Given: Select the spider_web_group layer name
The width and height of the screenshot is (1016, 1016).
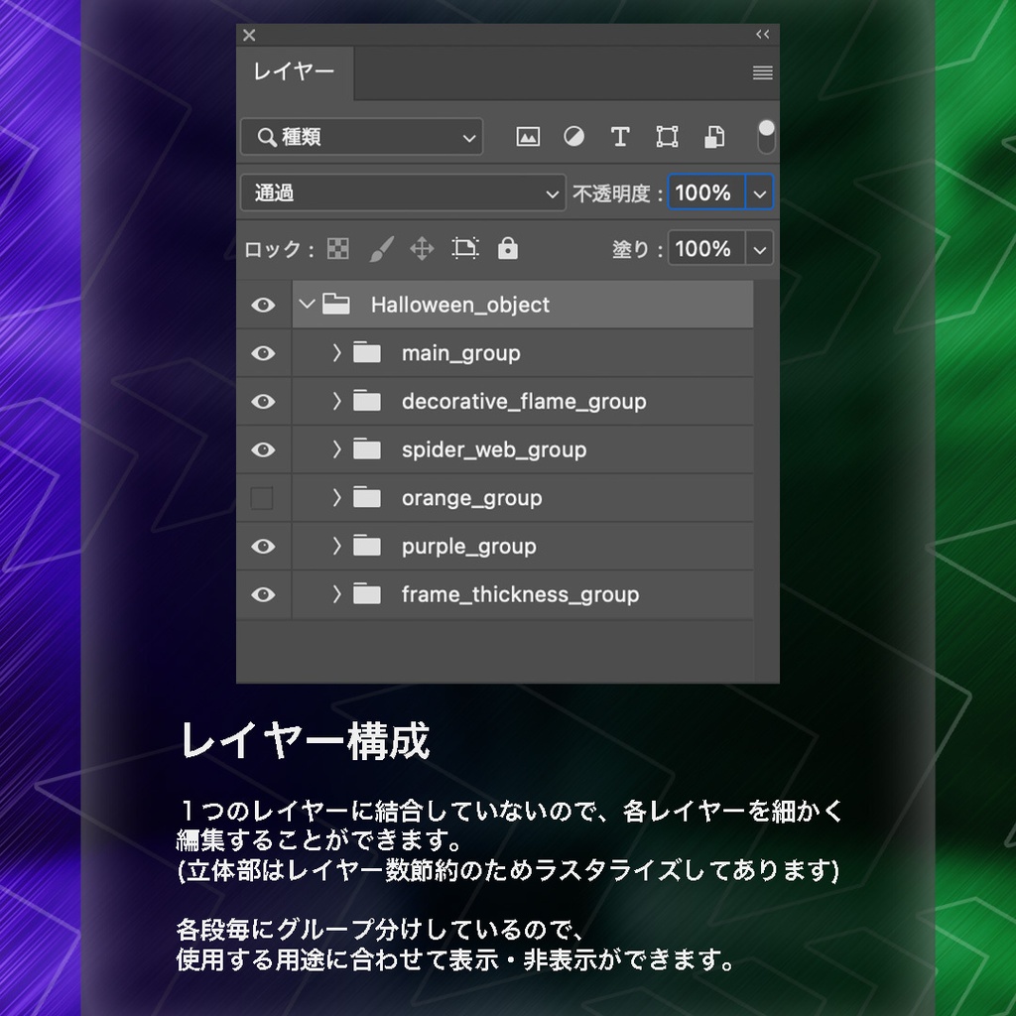Looking at the screenshot, I should click(494, 450).
